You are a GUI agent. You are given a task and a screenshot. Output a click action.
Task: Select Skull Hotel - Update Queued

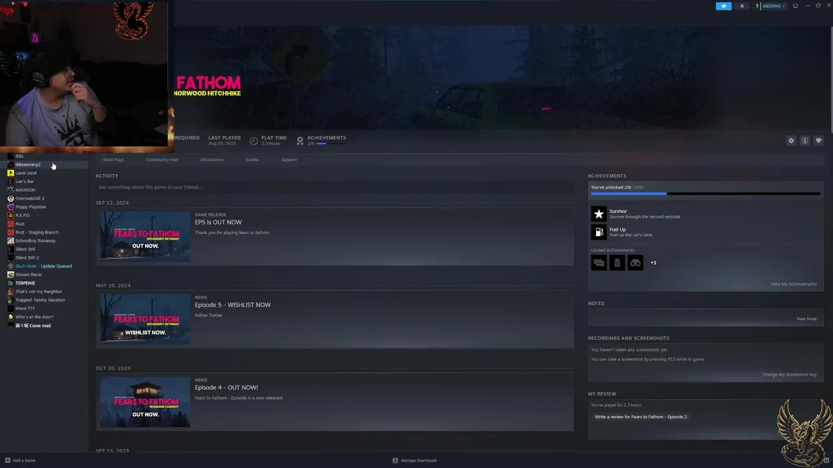[44, 266]
